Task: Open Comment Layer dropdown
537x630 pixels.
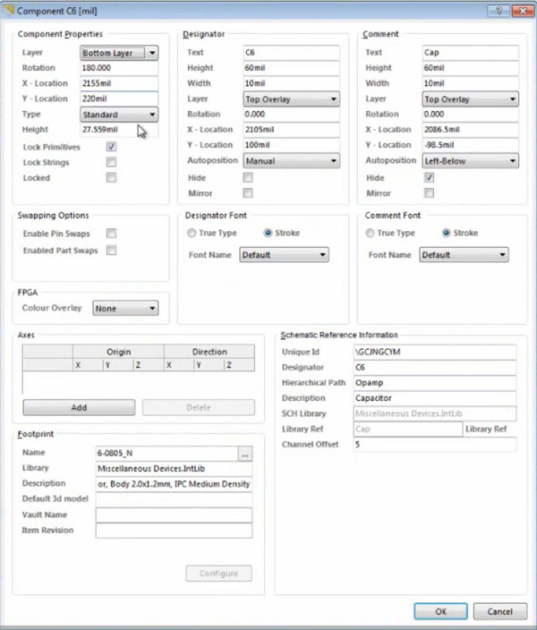Action: (x=470, y=99)
